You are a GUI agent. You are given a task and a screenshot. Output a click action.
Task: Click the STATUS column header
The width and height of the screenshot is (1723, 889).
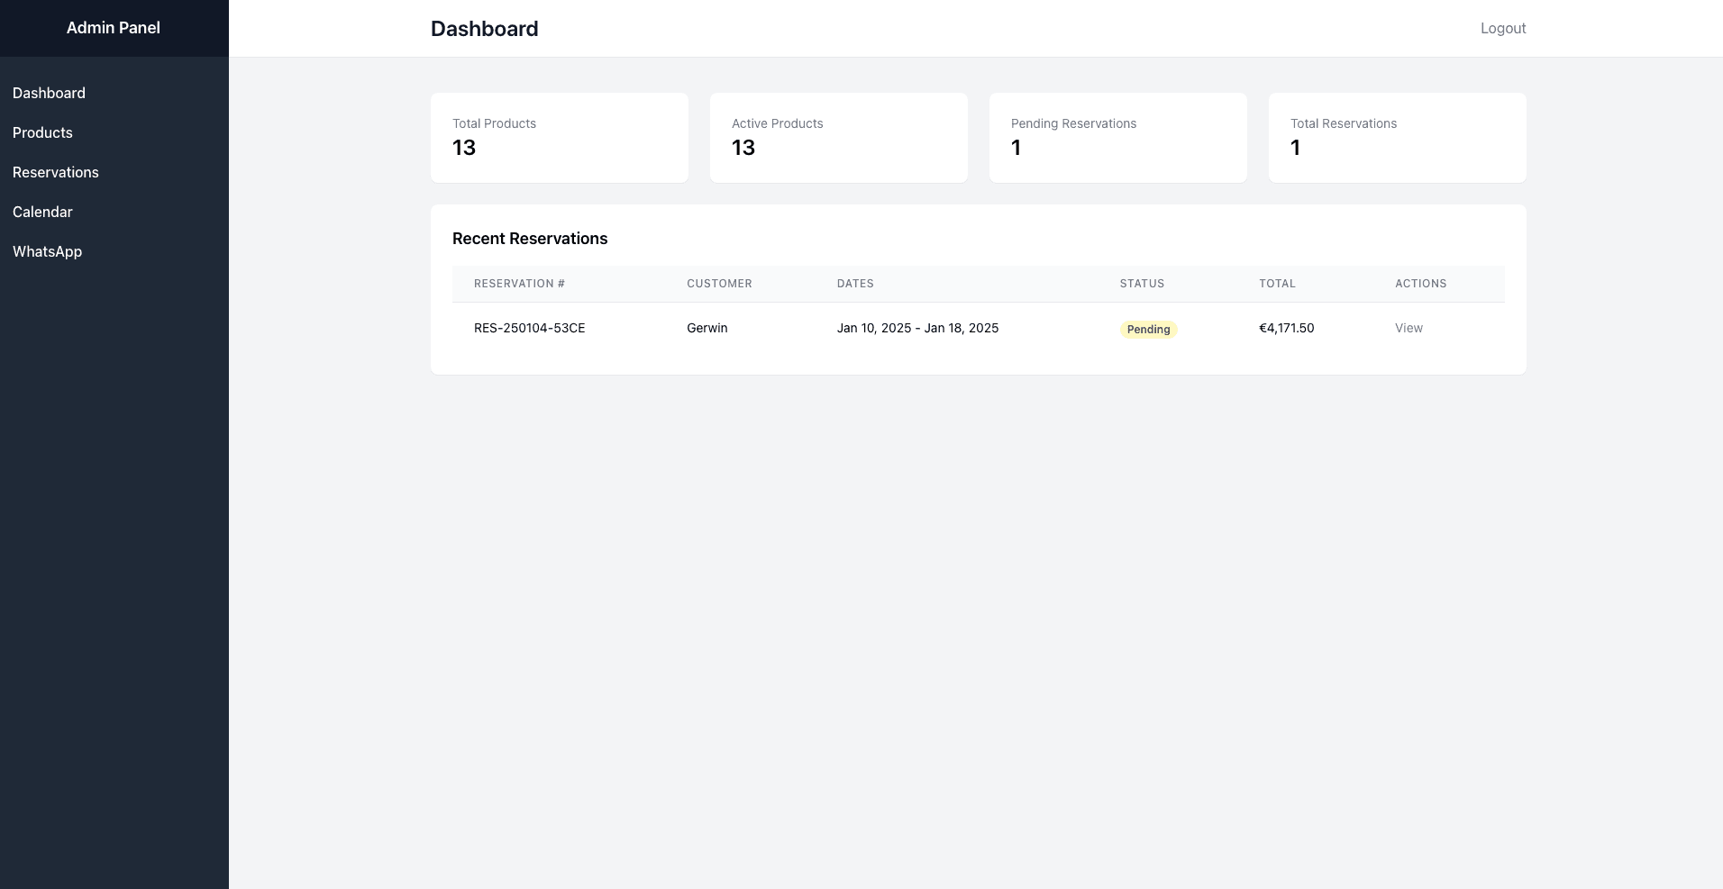click(1142, 284)
